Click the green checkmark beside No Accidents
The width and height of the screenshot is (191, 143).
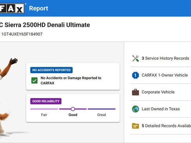(x=34, y=80)
